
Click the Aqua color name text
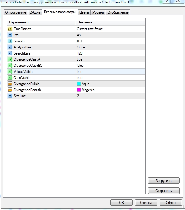coord(86,84)
